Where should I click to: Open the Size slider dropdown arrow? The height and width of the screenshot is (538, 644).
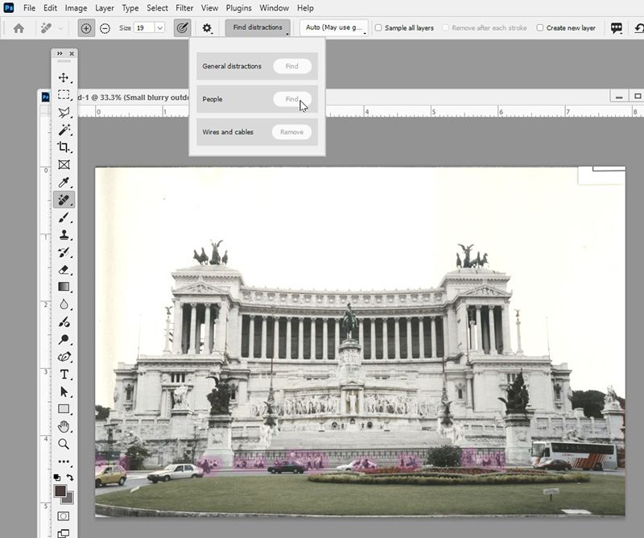pos(159,28)
